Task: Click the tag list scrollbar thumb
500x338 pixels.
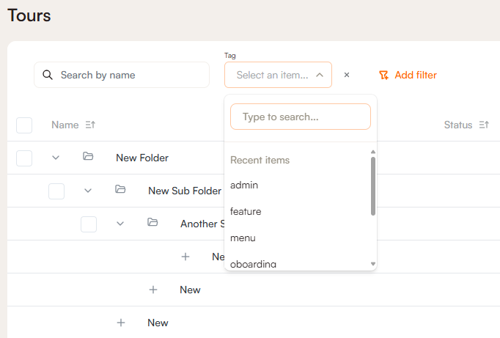Action: tap(373, 185)
